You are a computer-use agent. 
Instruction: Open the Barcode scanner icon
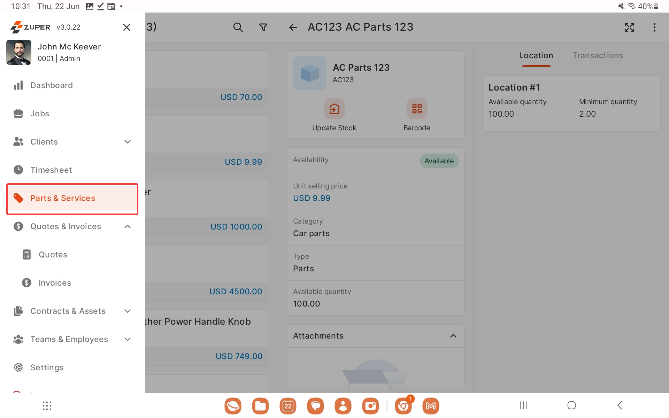point(417,109)
